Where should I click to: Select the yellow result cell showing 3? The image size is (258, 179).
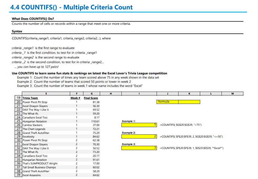pos(139,148)
